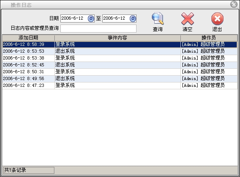The height and width of the screenshot is (177, 240).
Task: Close the 操作日志 window with top-right X
Action: point(234,4)
